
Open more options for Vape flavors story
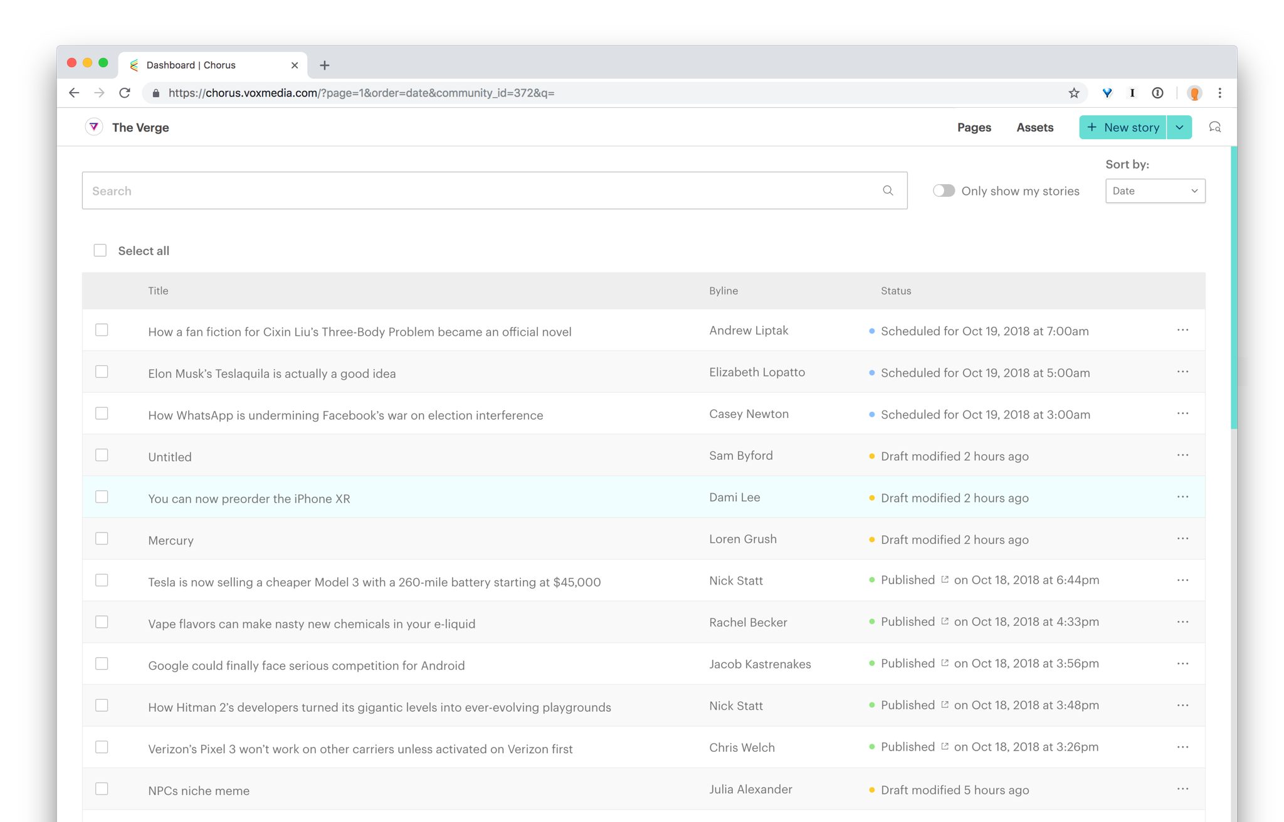coord(1182,622)
